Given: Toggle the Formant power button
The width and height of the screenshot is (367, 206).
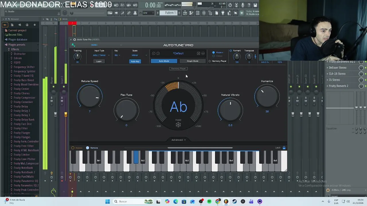Looking at the screenshot, I should tap(231, 51).
